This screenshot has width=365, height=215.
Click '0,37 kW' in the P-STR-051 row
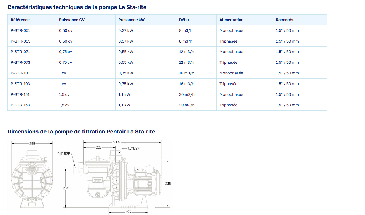126,30
